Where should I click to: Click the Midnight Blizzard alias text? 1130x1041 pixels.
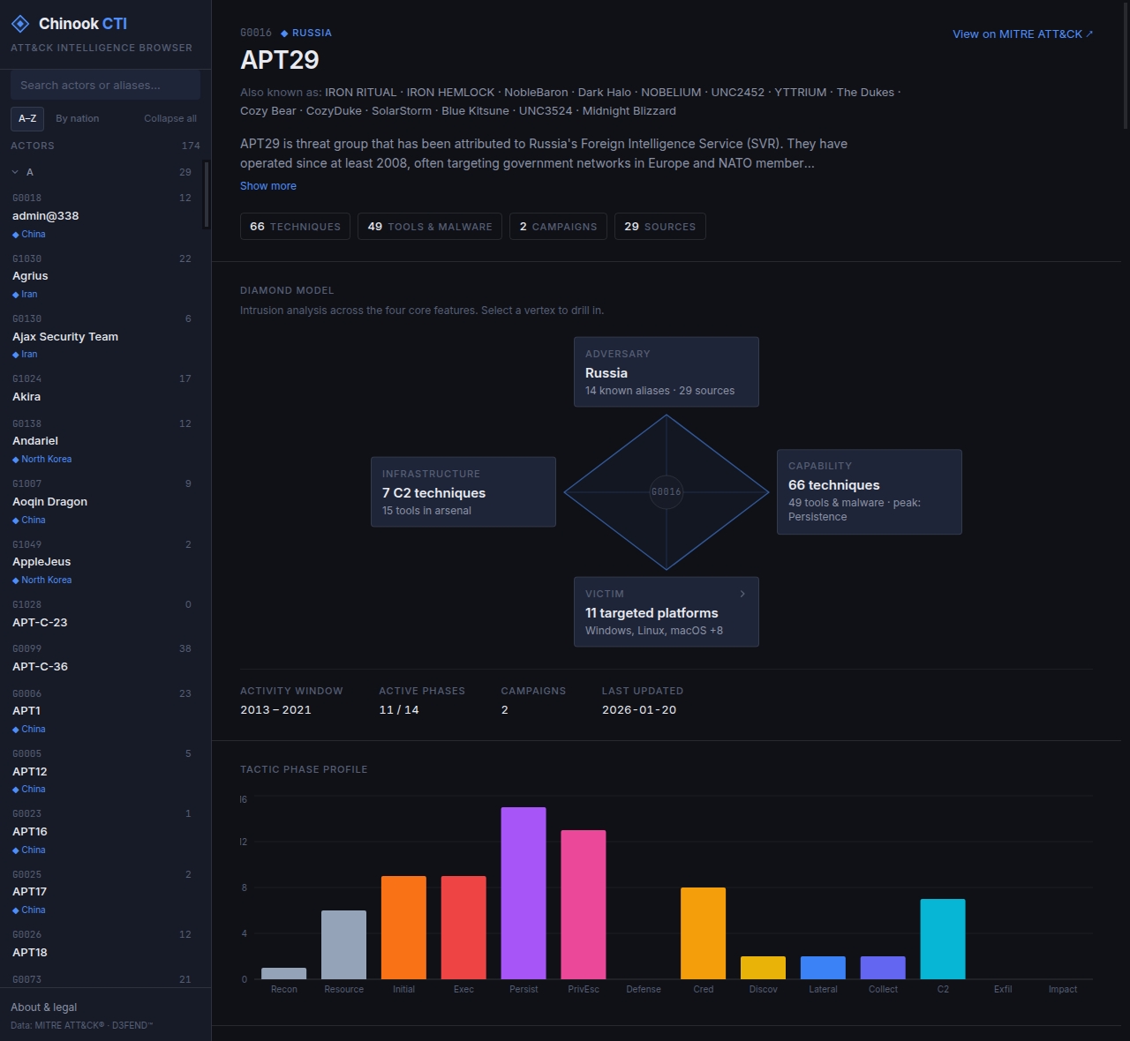(x=629, y=111)
